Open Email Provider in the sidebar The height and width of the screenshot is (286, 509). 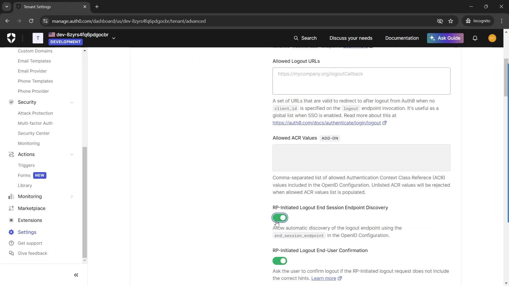32,71
